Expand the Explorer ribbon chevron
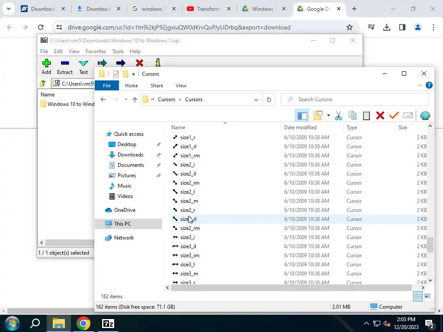 pos(420,85)
